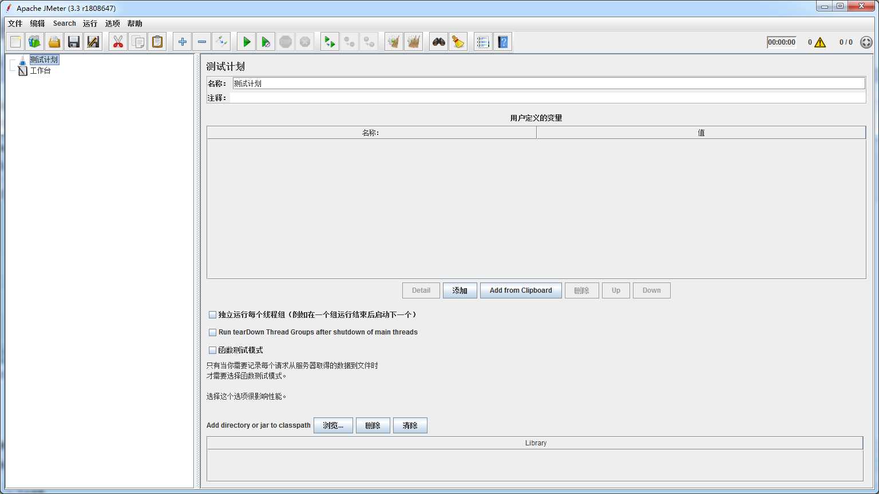This screenshot has width=879, height=494.
Task: Click the 清除 classpath button
Action: [410, 425]
